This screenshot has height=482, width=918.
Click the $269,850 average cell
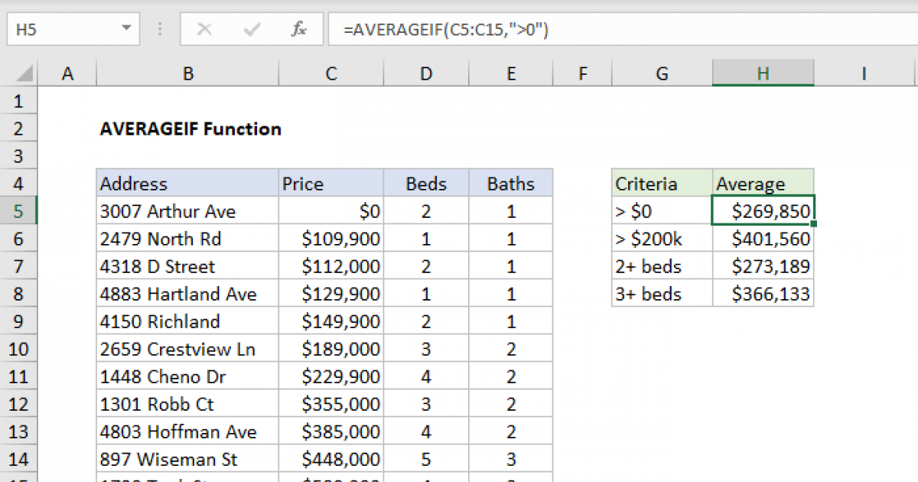pos(763,211)
